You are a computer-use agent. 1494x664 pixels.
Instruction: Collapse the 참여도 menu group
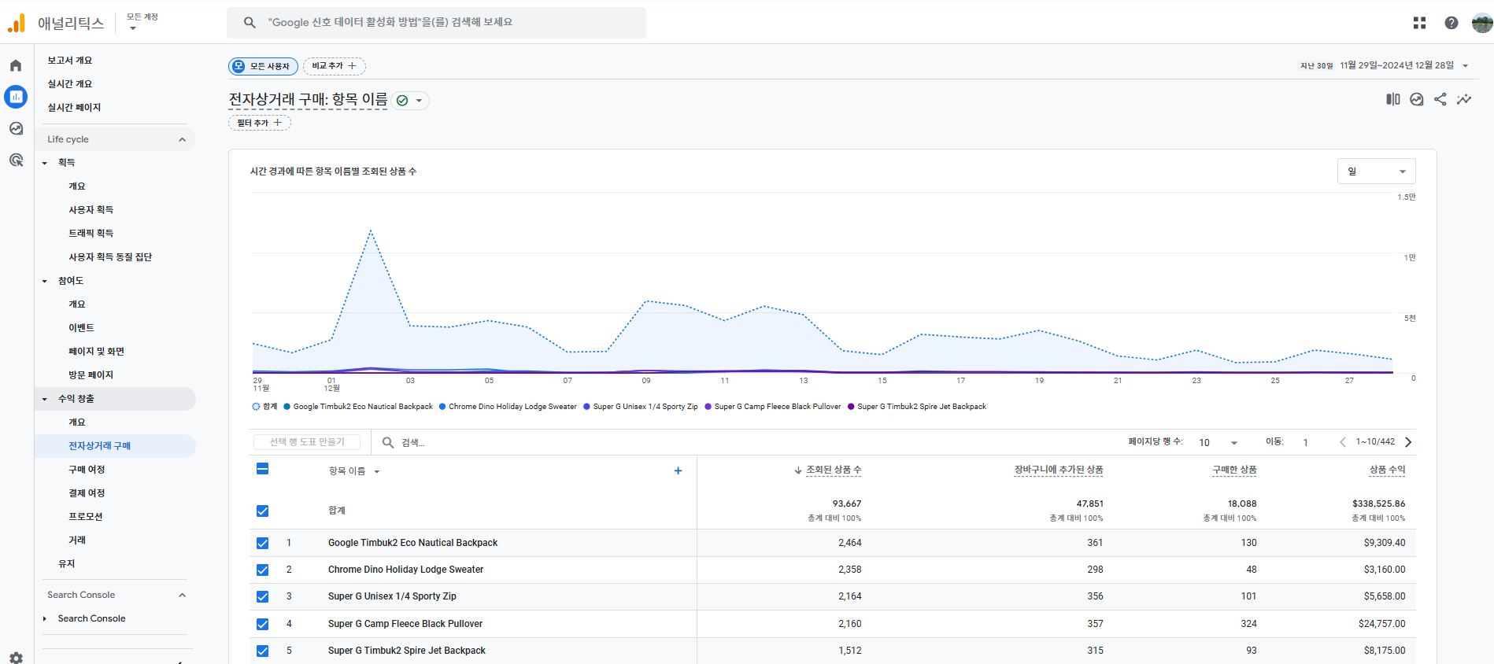click(45, 281)
